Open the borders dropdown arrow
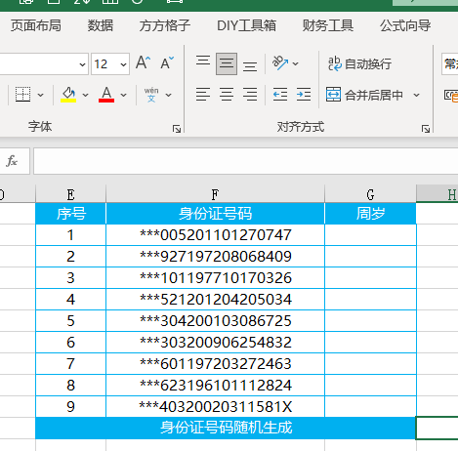This screenshot has width=458, height=451. coord(41,95)
